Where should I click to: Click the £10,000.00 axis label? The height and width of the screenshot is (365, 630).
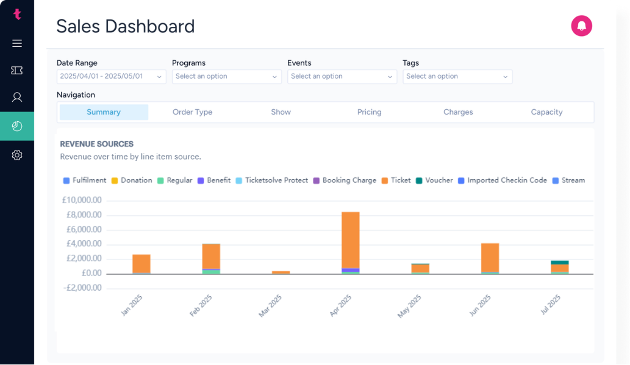coord(82,200)
